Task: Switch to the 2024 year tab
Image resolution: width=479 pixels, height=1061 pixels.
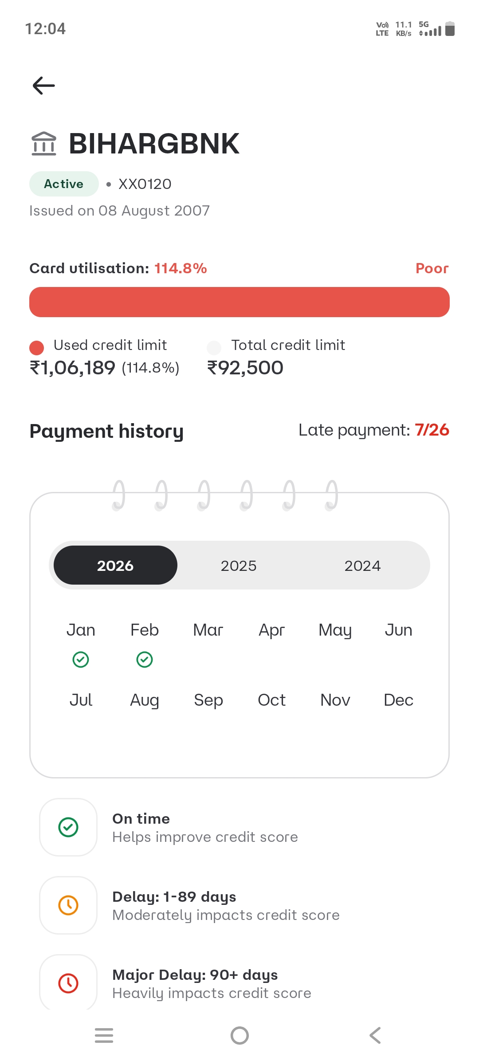Action: tap(362, 566)
